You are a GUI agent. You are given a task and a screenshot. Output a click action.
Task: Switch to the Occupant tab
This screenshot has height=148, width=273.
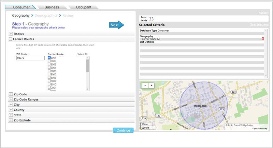pos(84,7)
